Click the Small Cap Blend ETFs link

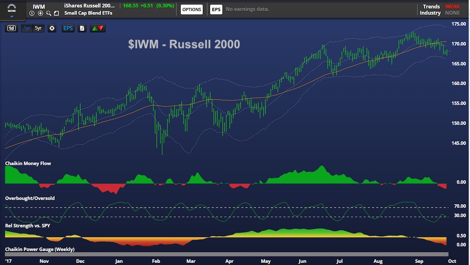click(x=88, y=13)
